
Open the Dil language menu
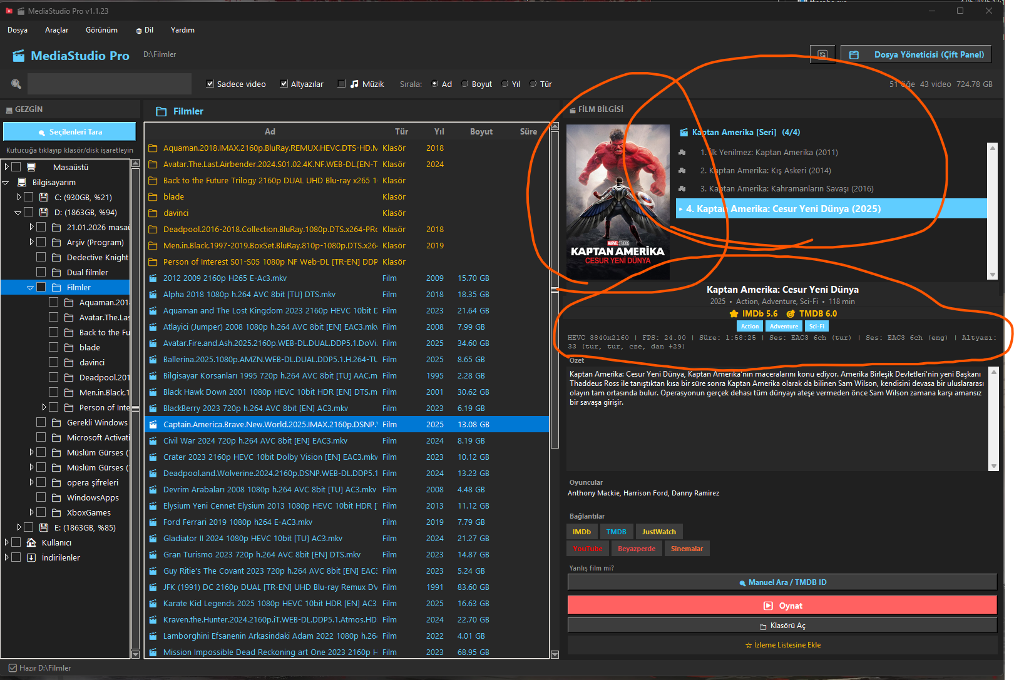[145, 30]
